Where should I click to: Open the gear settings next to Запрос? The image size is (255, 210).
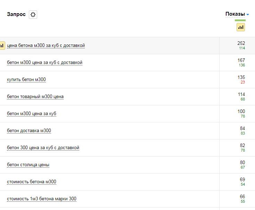tap(33, 15)
